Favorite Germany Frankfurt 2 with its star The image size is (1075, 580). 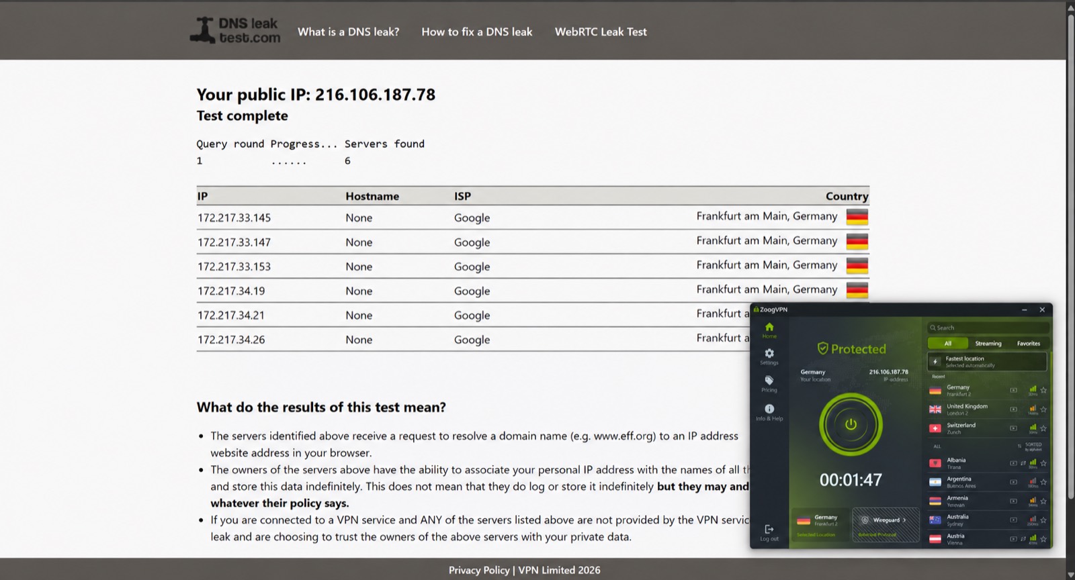click(x=1043, y=390)
